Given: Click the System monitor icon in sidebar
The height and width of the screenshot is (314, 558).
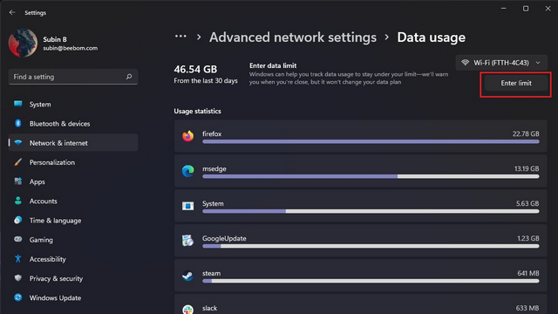Looking at the screenshot, I should pos(17,104).
